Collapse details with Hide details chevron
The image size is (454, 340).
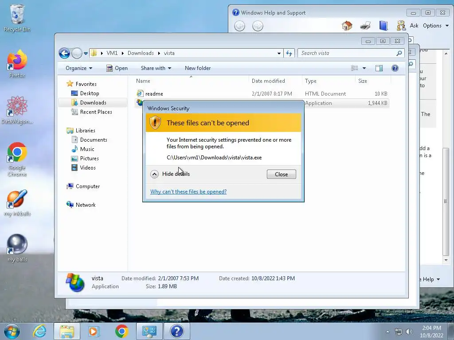tap(154, 174)
